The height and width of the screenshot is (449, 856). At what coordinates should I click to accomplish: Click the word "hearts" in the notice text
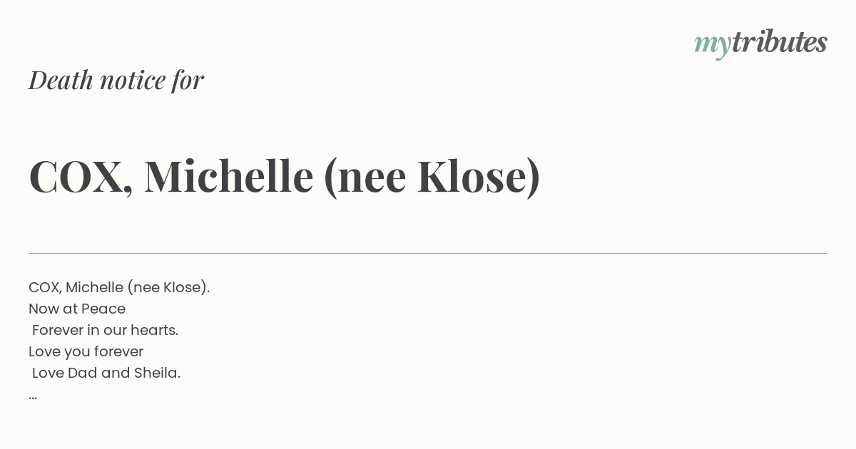click(152, 330)
